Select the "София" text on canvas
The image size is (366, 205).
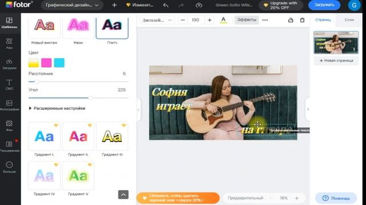pyautogui.click(x=169, y=92)
